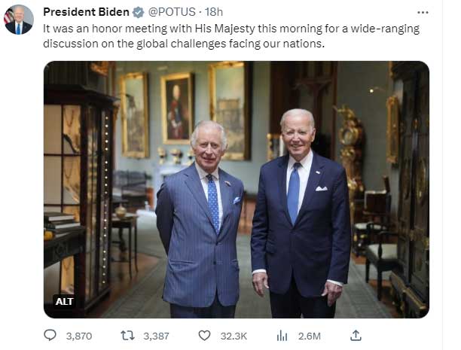This screenshot has width=461, height=350.
Task: Like the tweet with the heart icon
Action: [204, 336]
